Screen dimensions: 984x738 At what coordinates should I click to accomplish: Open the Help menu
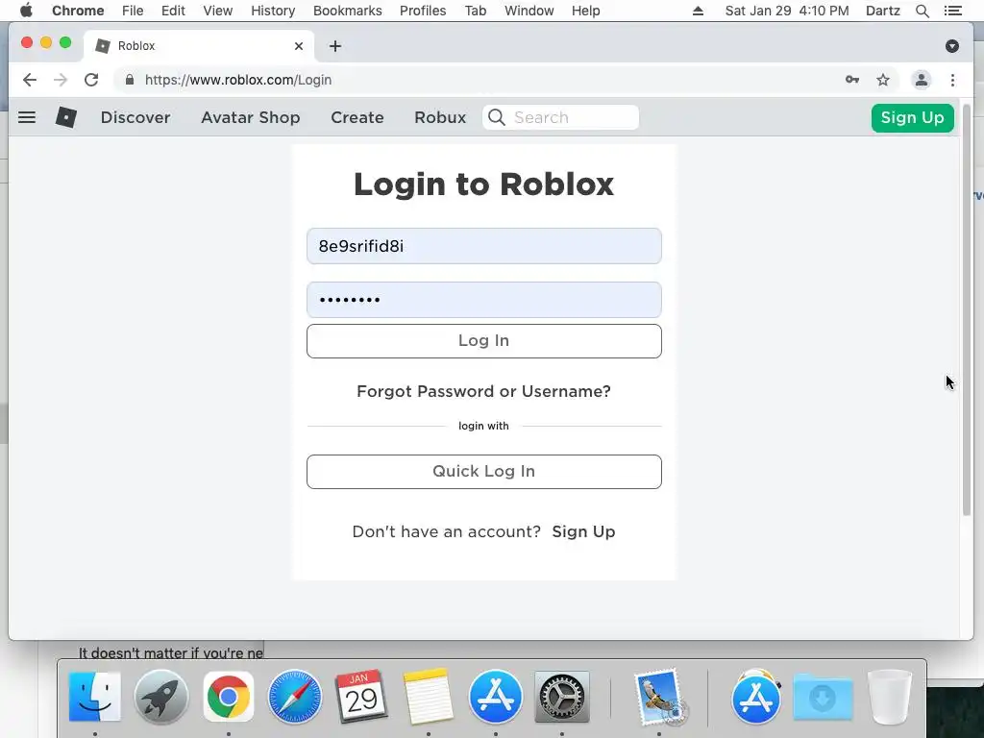coord(585,11)
